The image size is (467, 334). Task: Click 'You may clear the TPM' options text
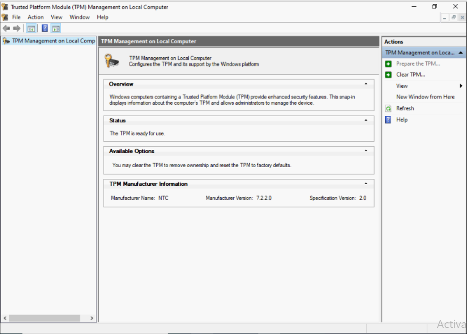pos(202,165)
